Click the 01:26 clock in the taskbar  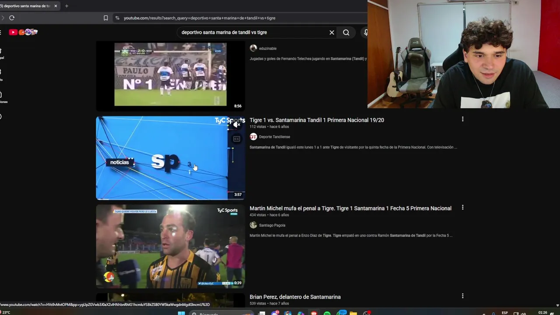[542, 312]
